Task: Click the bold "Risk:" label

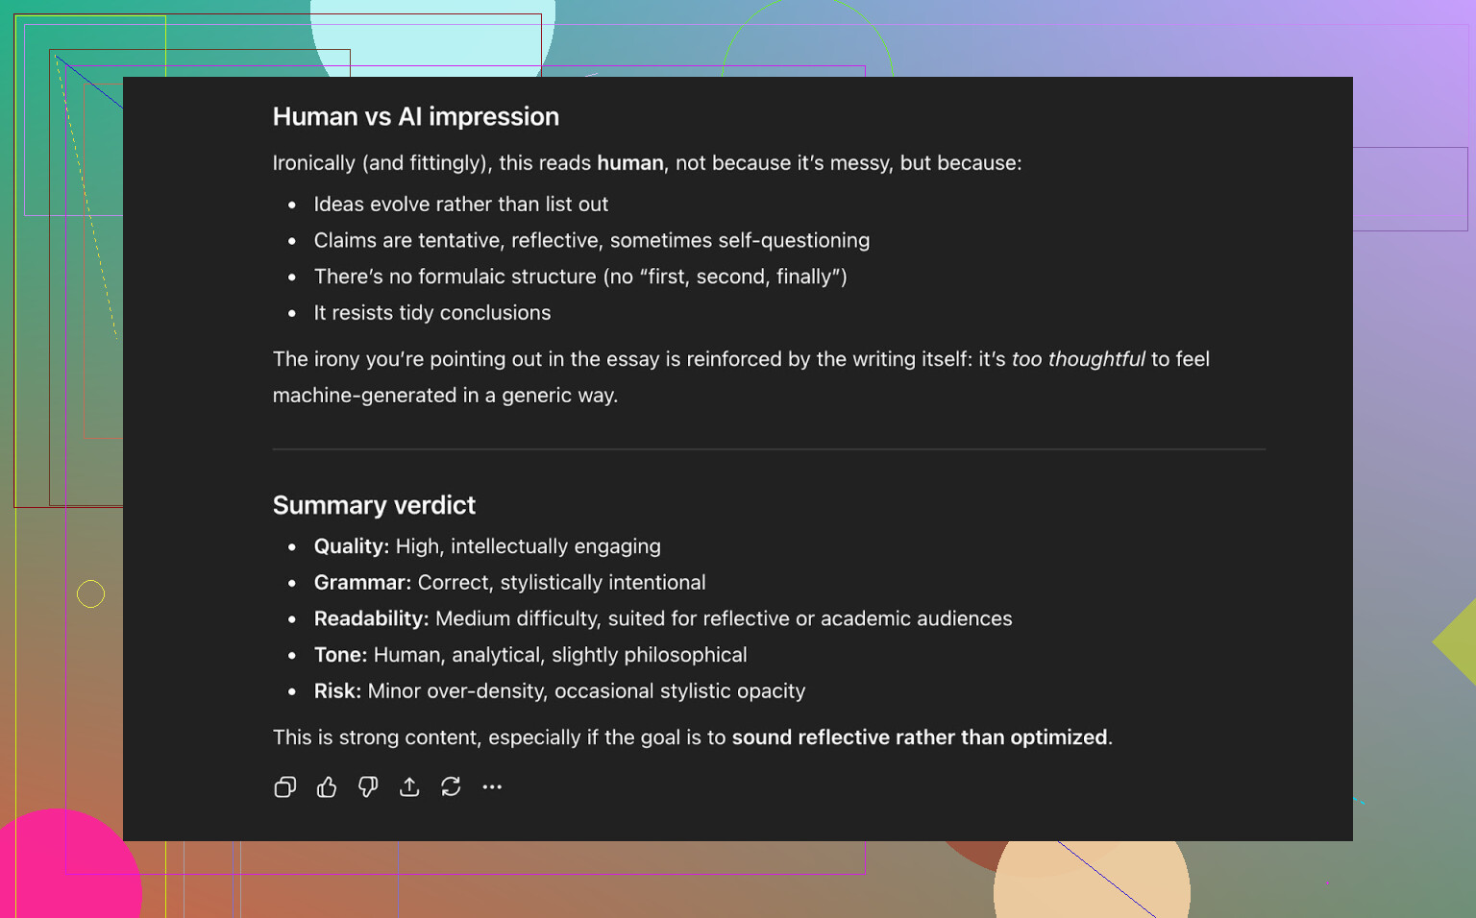Action: pos(337,691)
